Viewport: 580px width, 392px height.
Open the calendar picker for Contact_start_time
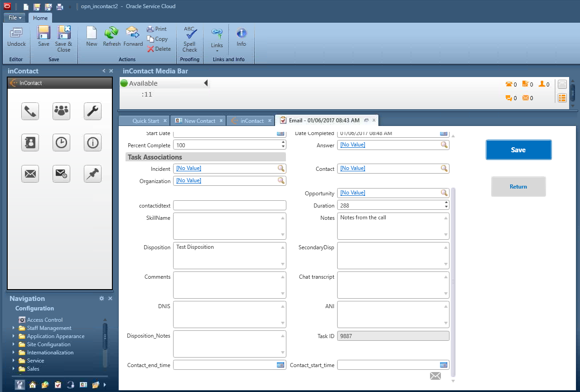pyautogui.click(x=444, y=365)
